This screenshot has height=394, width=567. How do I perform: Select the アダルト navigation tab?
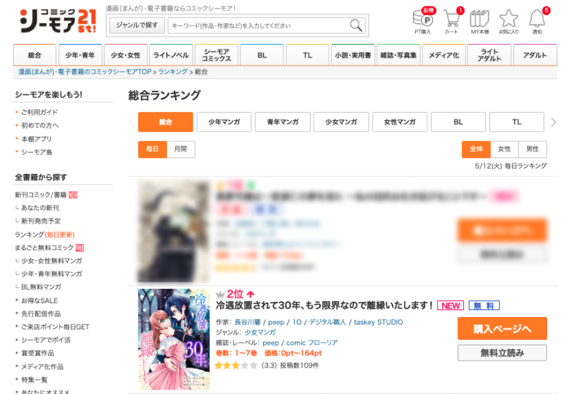coord(535,55)
